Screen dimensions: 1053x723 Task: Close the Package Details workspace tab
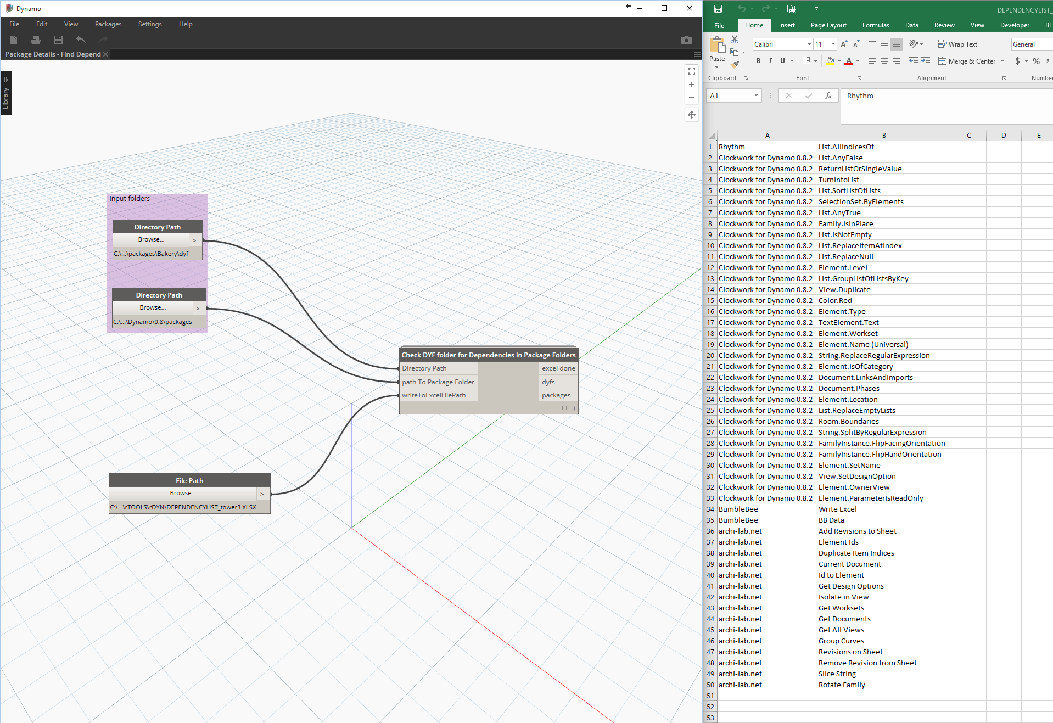(105, 54)
